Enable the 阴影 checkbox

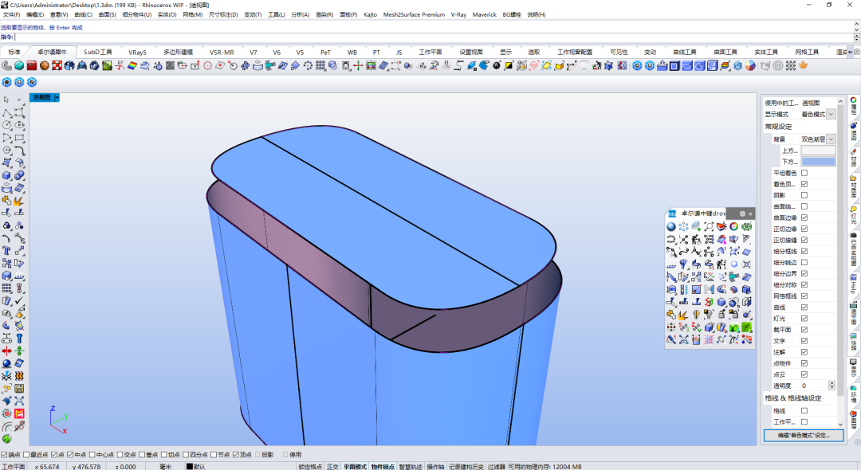tap(804, 195)
